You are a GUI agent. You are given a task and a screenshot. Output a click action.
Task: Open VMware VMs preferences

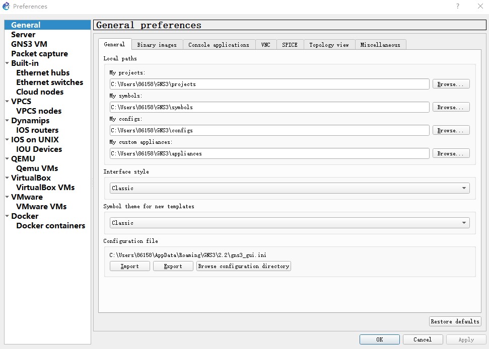(41, 207)
